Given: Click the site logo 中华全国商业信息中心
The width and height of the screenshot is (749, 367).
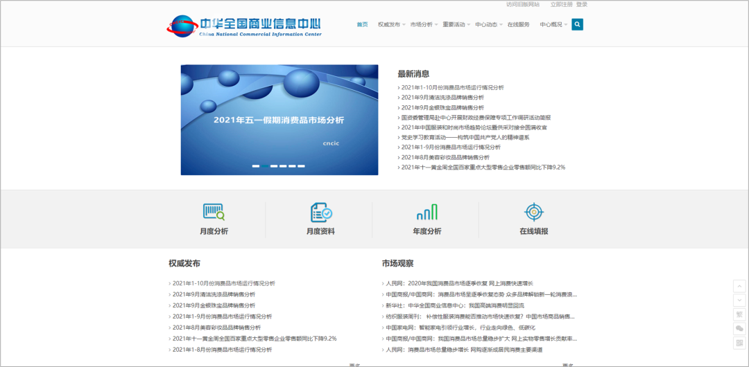Looking at the screenshot, I should 245,26.
